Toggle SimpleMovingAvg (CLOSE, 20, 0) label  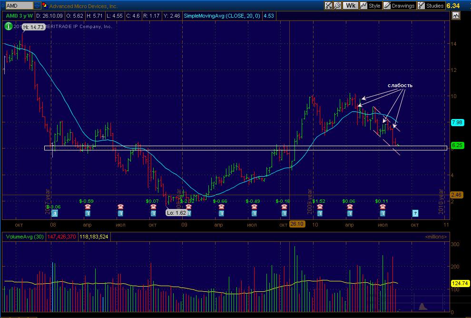(x=222, y=16)
